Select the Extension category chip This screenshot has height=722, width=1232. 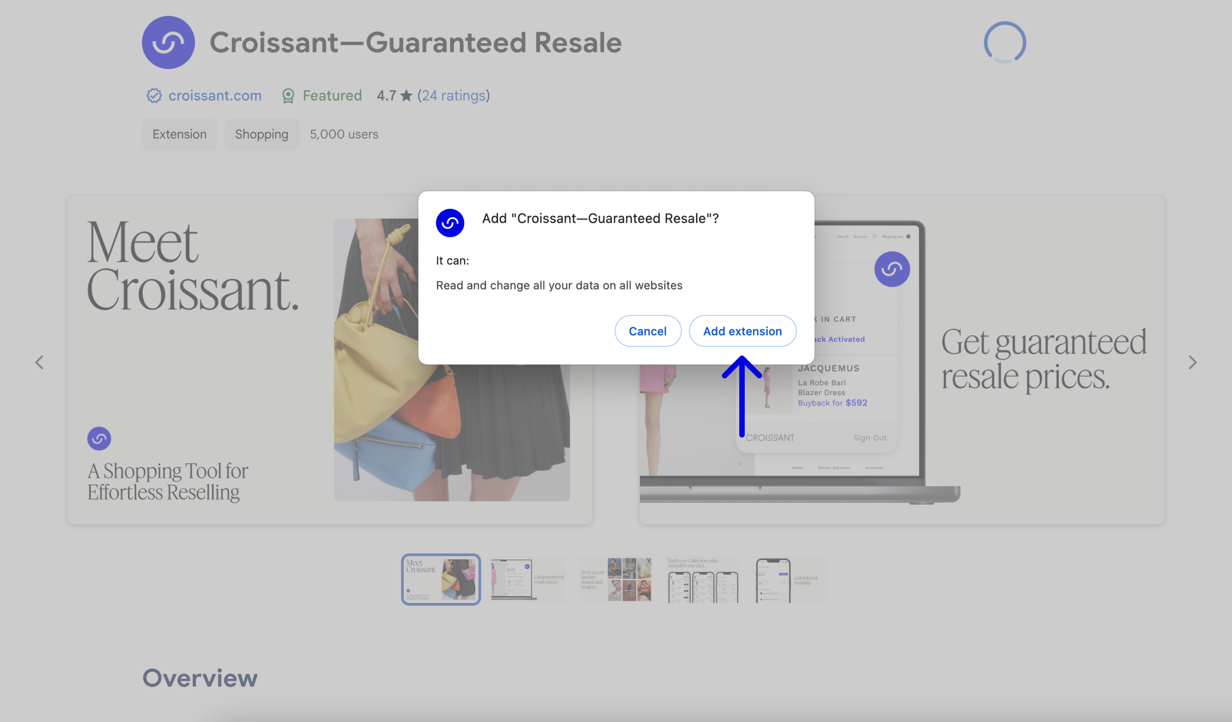click(x=179, y=134)
